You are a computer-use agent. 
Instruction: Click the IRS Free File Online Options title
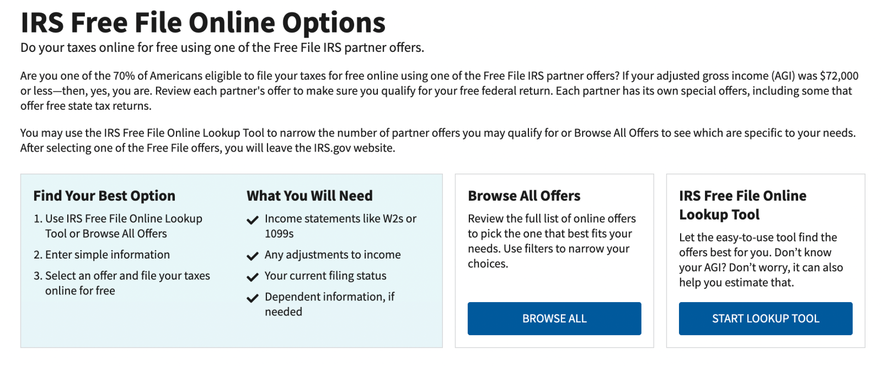pyautogui.click(x=203, y=23)
